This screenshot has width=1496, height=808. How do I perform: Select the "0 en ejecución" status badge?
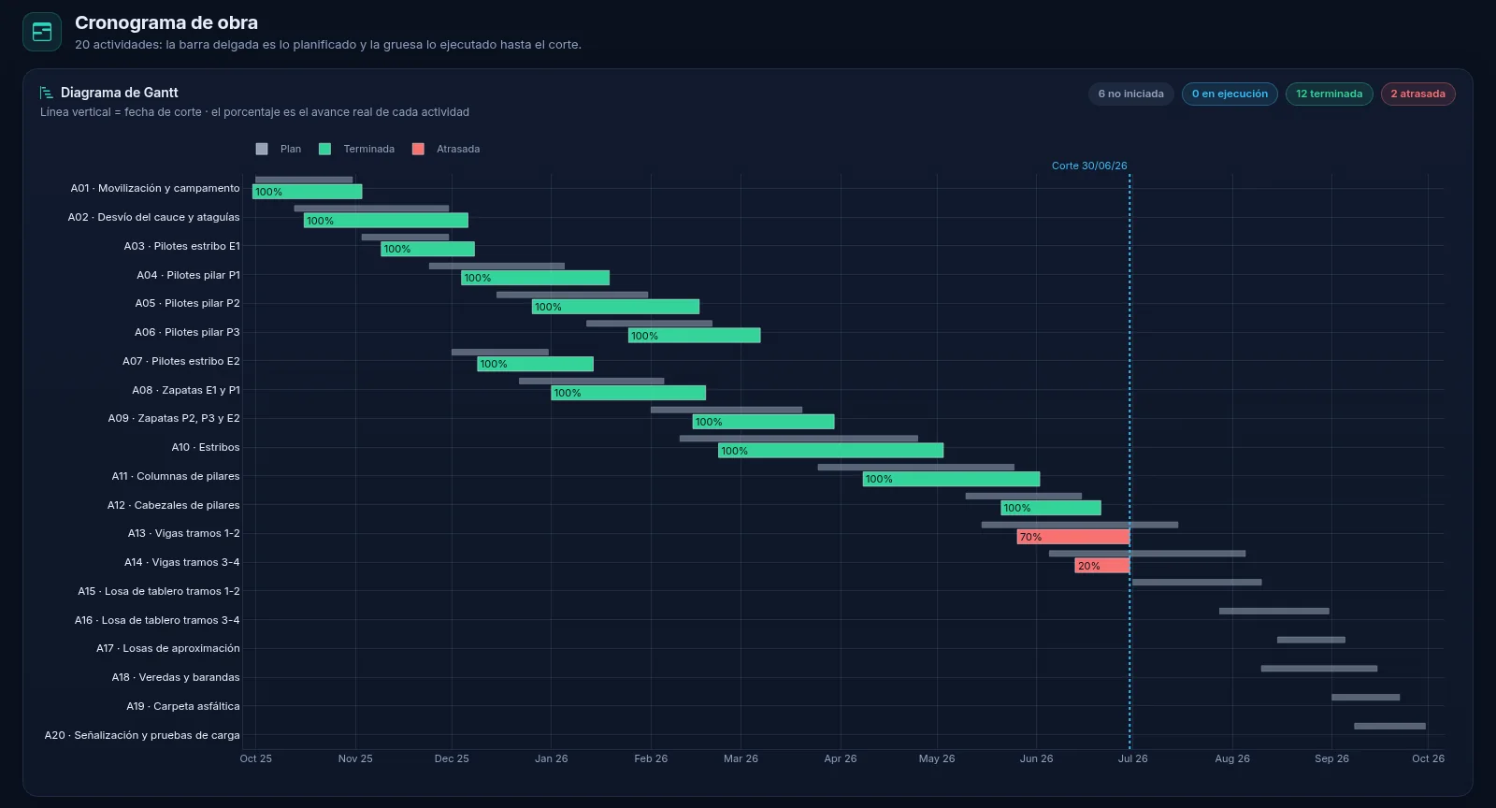click(x=1230, y=94)
